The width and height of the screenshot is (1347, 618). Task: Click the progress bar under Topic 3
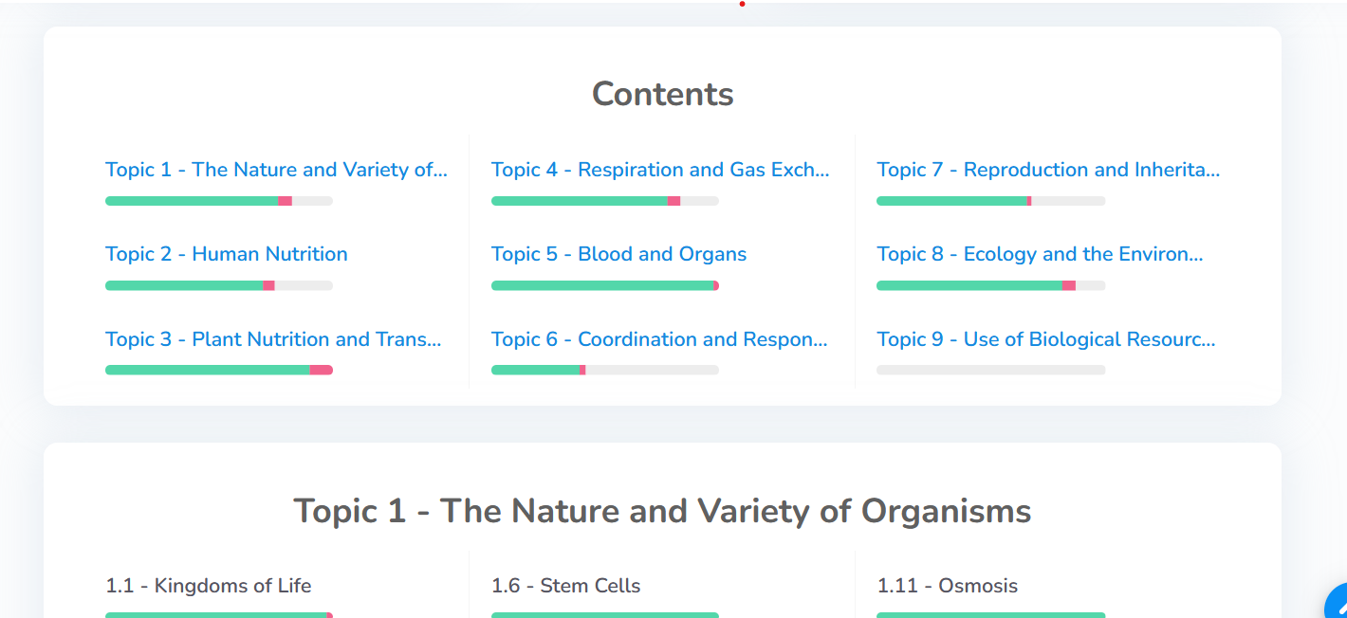pos(218,370)
